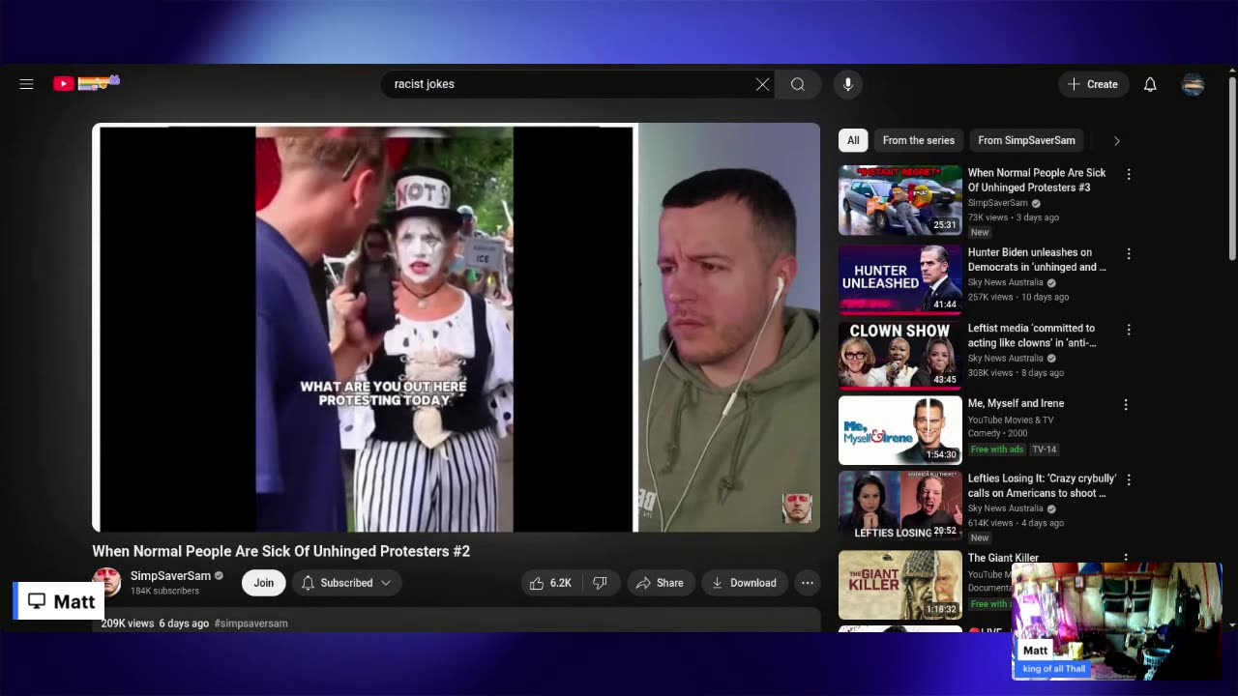The image size is (1238, 696).
Task: Dislike the video
Action: (x=600, y=583)
